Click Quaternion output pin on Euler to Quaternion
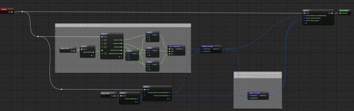 click(x=183, y=49)
